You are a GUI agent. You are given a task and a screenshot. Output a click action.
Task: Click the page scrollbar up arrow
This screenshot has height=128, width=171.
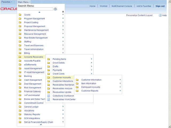[x=170, y=1]
